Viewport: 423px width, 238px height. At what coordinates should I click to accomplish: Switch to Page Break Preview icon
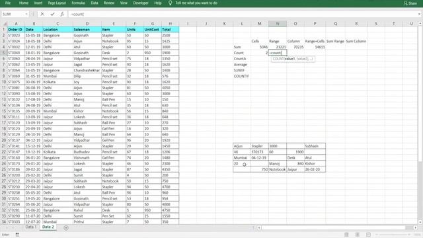(x=368, y=235)
